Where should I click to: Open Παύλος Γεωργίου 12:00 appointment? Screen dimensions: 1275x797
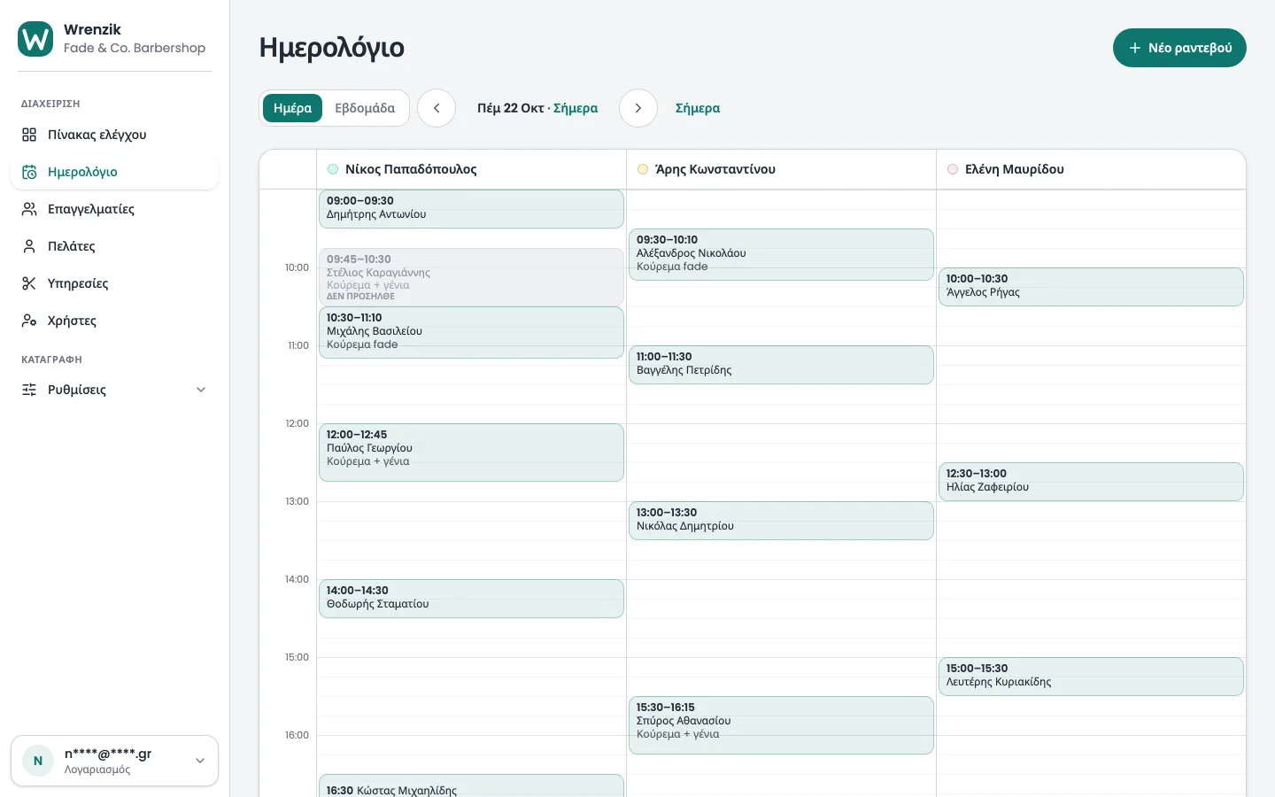click(471, 453)
